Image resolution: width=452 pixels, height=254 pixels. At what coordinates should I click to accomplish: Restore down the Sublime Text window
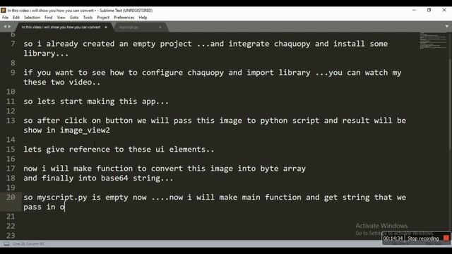(x=429, y=10)
